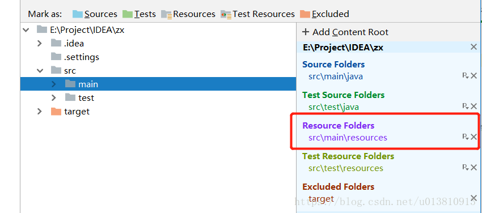The height and width of the screenshot is (213, 482).
Task: Select the test folder row
Action: click(158, 97)
